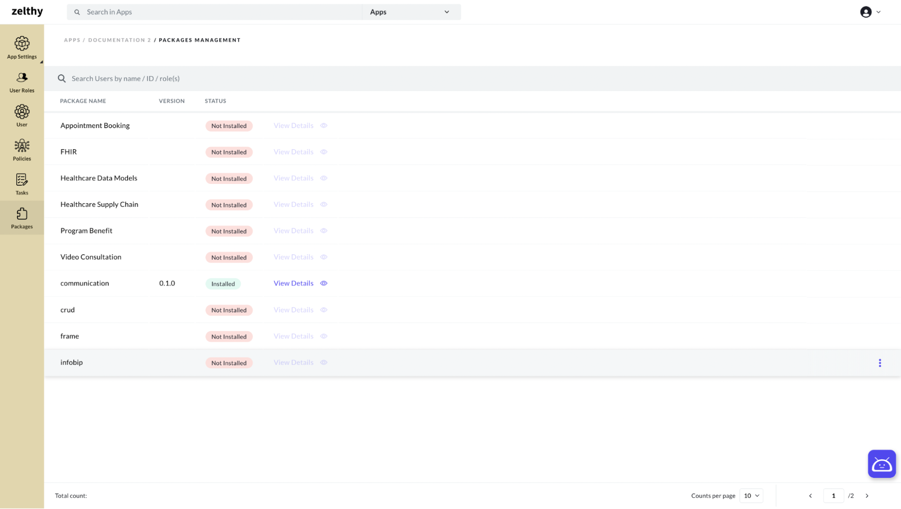Click eye icon for FHIR package
This screenshot has width=901, height=509.
pos(324,152)
